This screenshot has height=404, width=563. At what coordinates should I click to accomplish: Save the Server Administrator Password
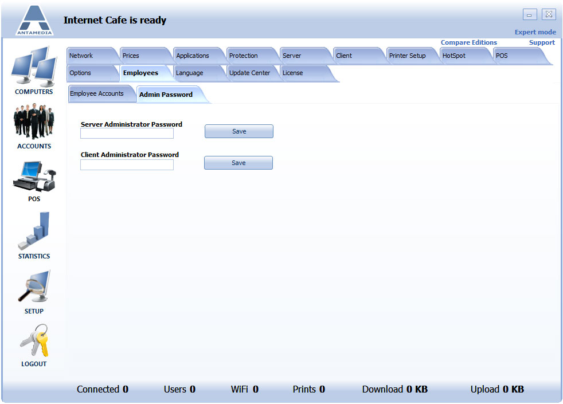click(239, 131)
